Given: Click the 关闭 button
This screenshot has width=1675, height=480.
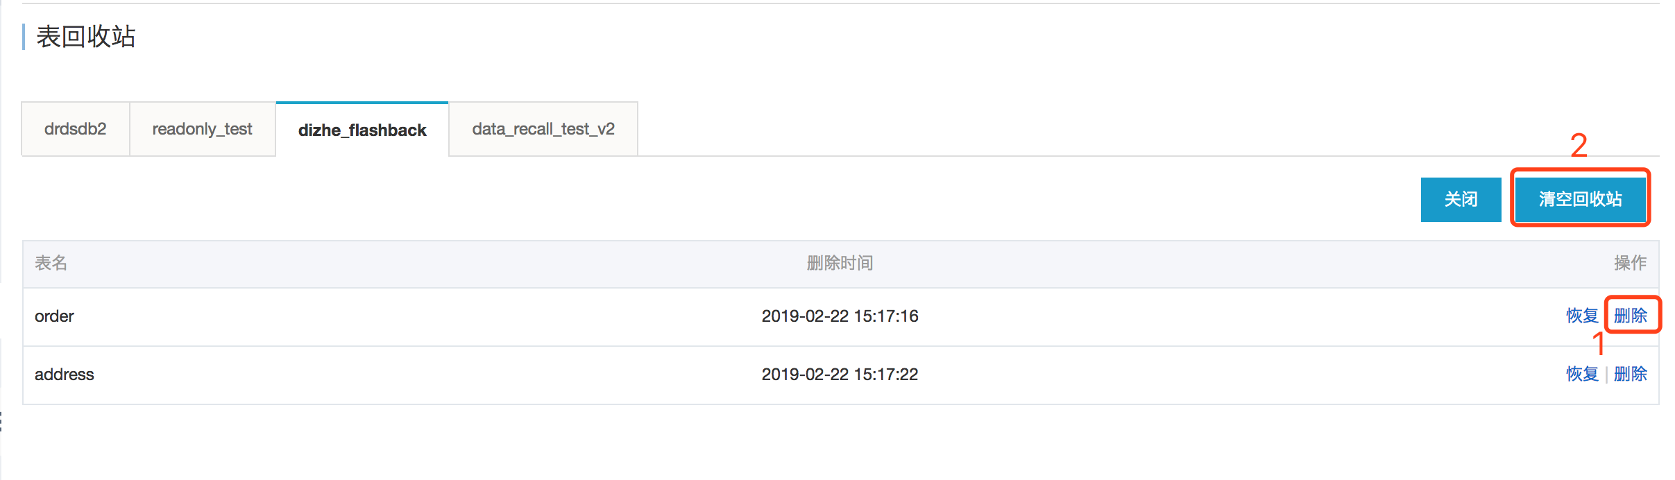Looking at the screenshot, I should point(1461,200).
